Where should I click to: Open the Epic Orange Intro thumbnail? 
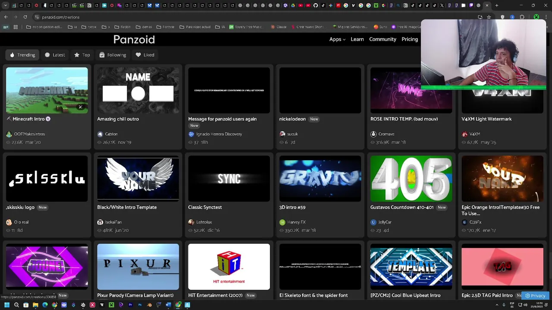tap(502, 179)
